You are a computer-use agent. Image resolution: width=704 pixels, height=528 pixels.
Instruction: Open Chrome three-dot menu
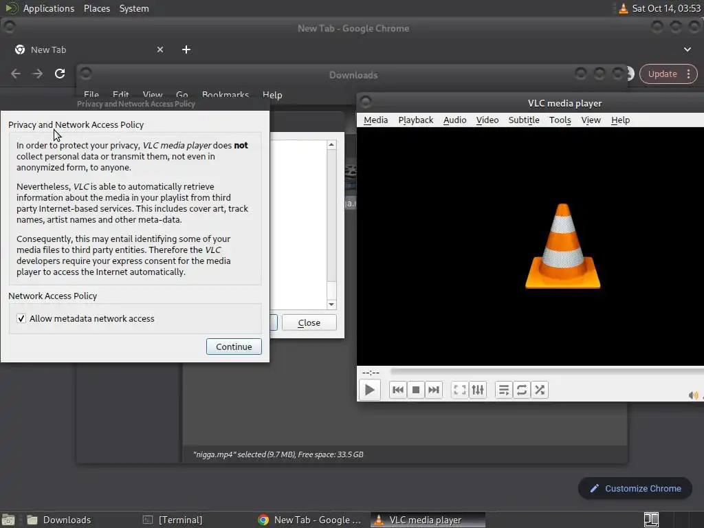[689, 74]
